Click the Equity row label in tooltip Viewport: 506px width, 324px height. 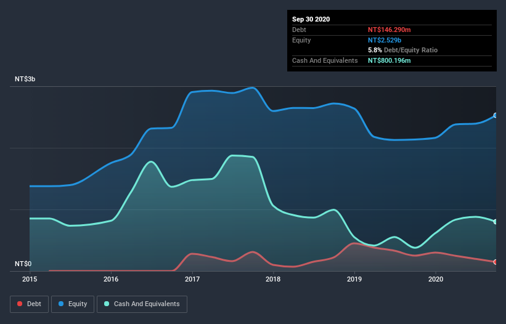[x=301, y=40]
